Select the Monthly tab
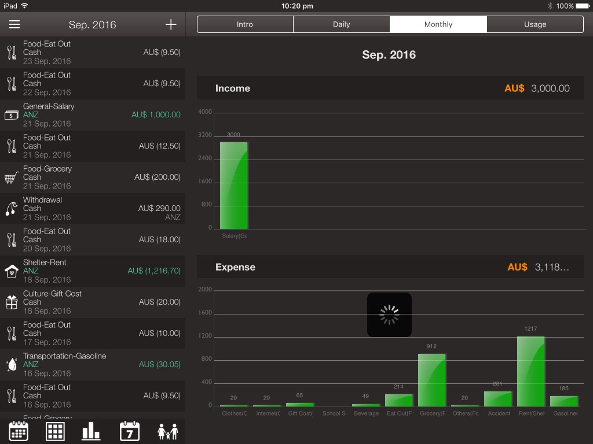 click(438, 24)
